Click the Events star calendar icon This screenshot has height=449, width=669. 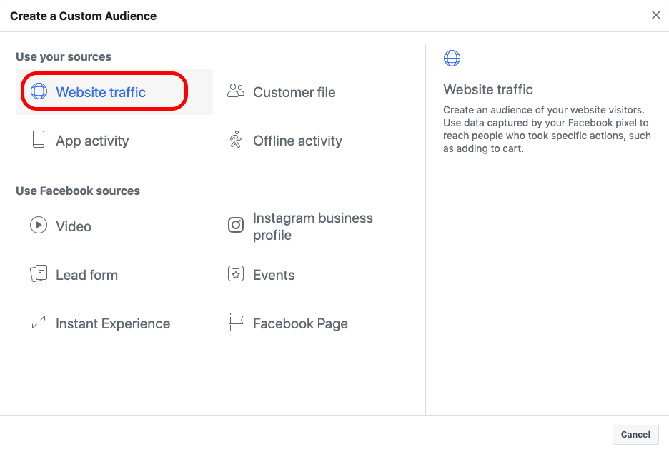click(236, 273)
